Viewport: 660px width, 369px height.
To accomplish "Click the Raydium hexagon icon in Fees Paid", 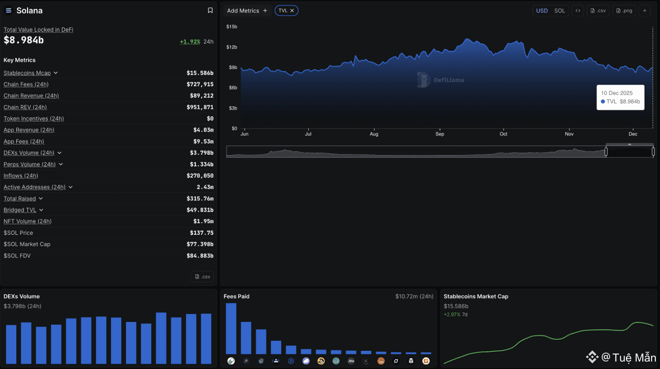I will point(291,361).
